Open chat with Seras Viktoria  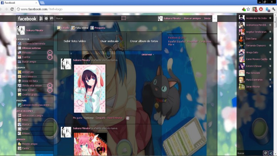point(255,87)
